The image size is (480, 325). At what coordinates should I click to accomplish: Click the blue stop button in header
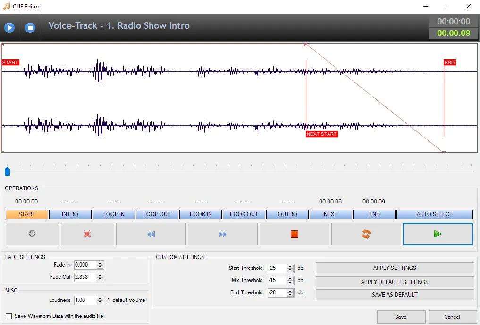(x=30, y=28)
